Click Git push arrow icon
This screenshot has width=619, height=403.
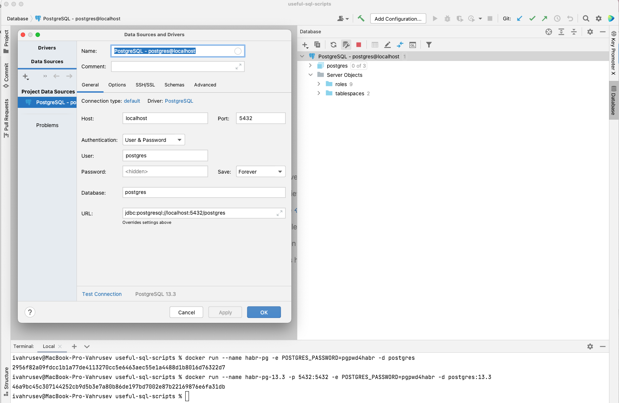(545, 18)
